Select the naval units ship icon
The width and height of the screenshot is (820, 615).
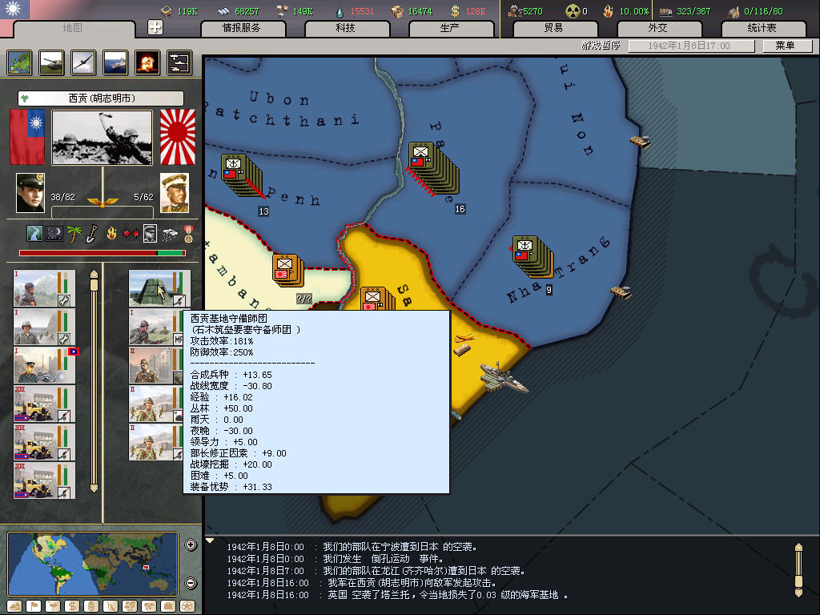115,62
